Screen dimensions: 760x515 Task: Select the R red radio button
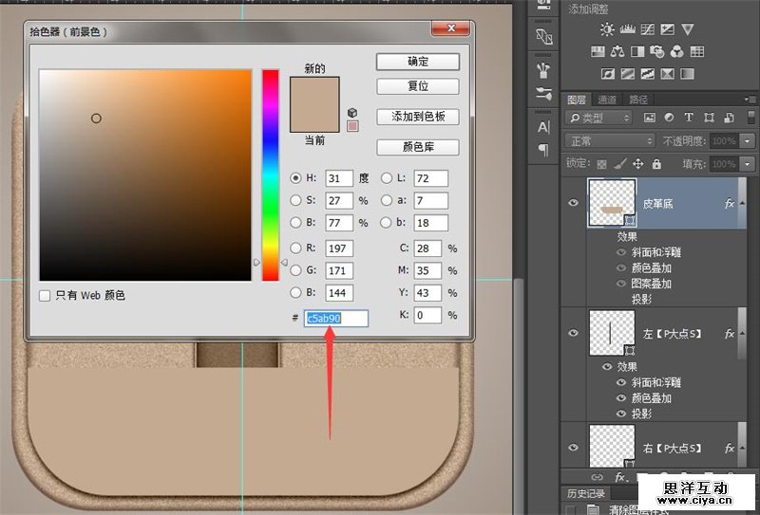(x=295, y=248)
